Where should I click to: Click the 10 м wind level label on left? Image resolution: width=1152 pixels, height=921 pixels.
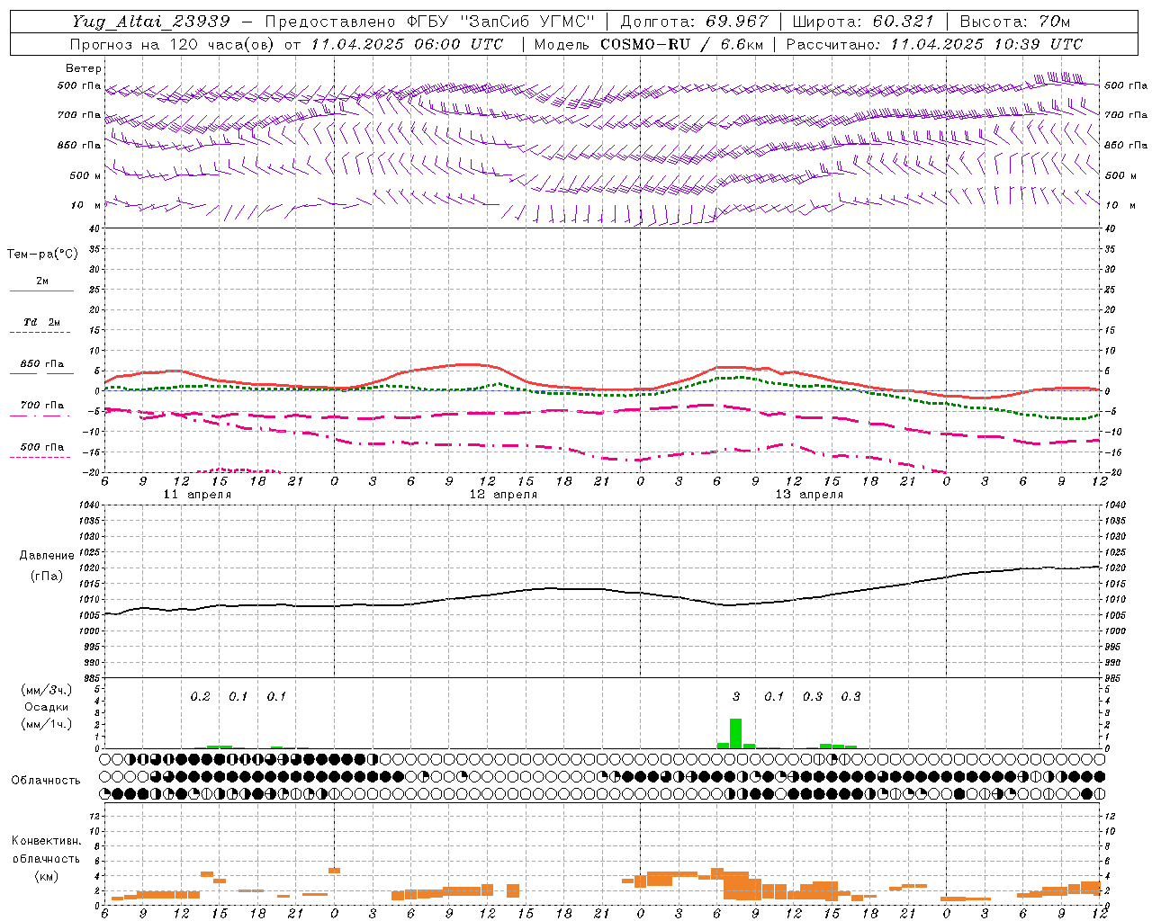tap(86, 205)
